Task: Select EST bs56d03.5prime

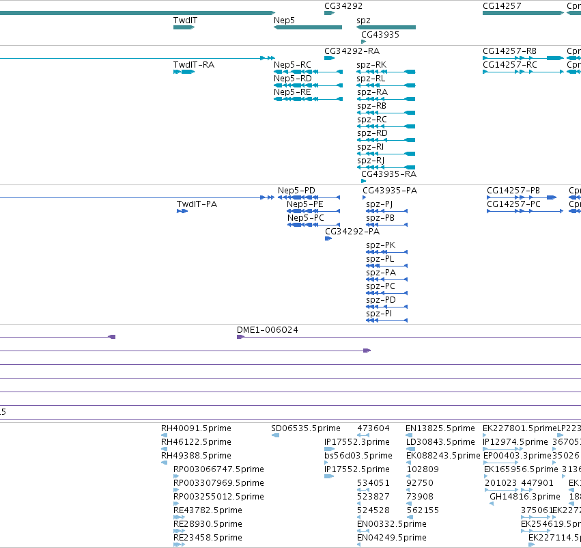Action: click(358, 456)
